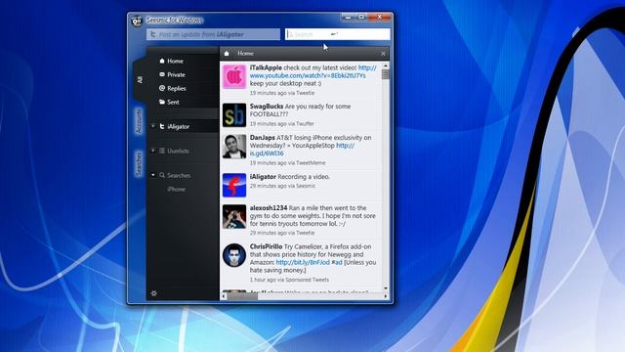Click the iTalkApple username
Viewport: 625px width, 352px height.
(x=266, y=67)
